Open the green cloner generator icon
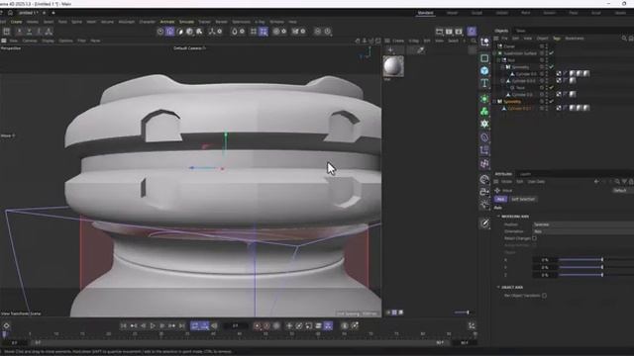This screenshot has height=356, width=634. point(484,112)
